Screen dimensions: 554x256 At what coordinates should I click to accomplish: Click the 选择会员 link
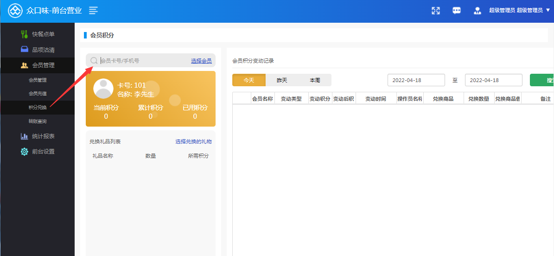(201, 61)
